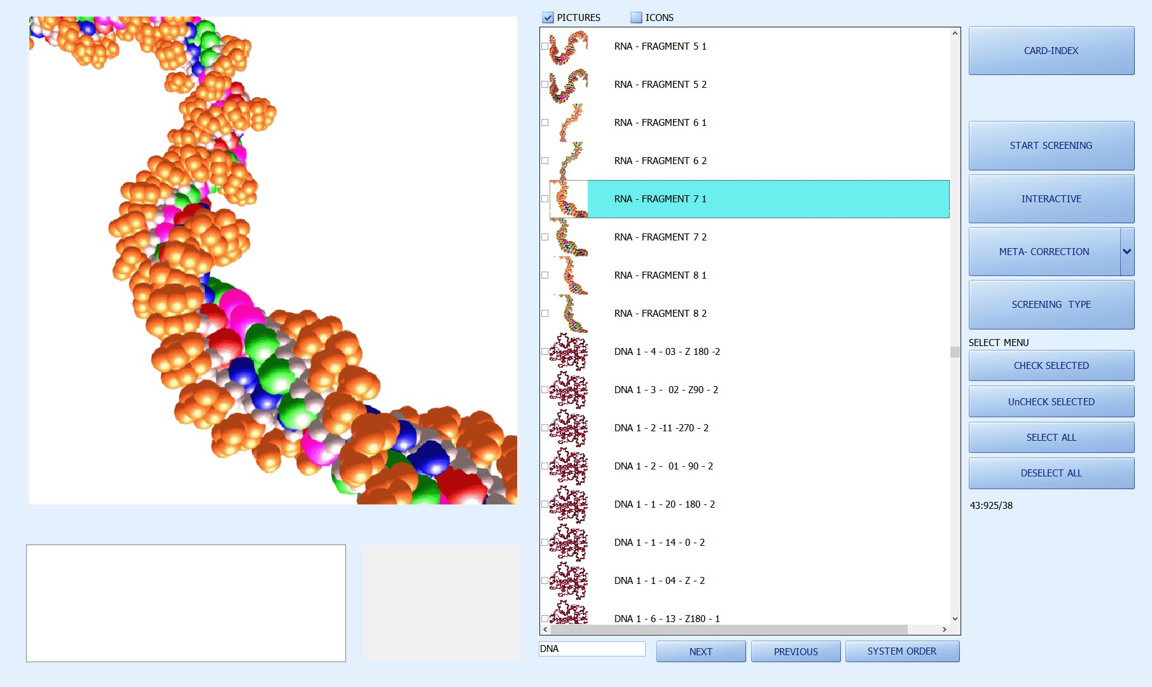Click the horizontal scrollbar thumb
The width and height of the screenshot is (1152, 687).
point(729,629)
